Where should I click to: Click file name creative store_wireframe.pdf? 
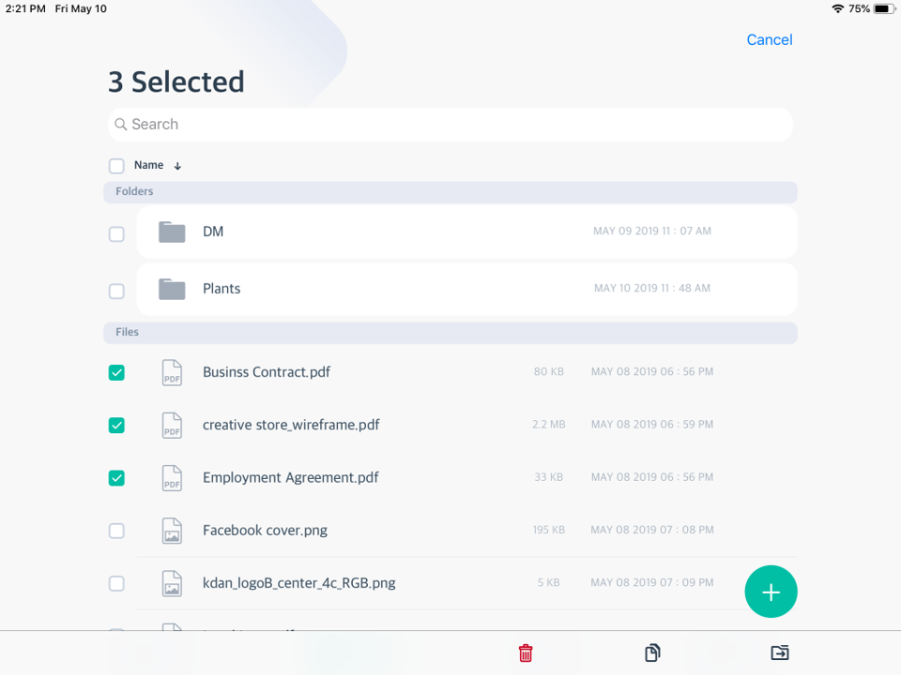(291, 425)
